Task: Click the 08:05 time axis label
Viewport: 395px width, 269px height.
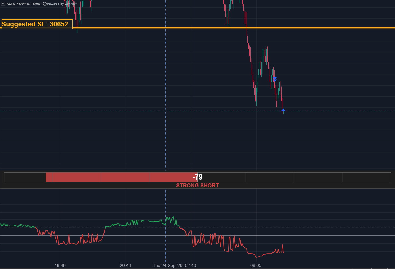Action: 256,265
